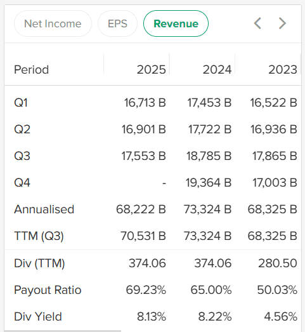The width and height of the screenshot is (305, 332).
Task: Click the 2025 column header
Action: tap(151, 70)
